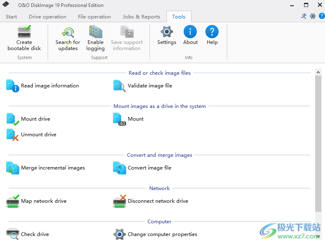Minimize the O&O DiskImage window
This screenshot has height=243, width=325.
(x=292, y=5)
